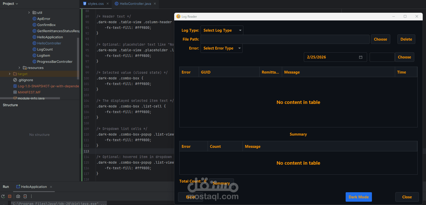
Task: Close the HelloController.java editor tab
Action: pos(155,4)
